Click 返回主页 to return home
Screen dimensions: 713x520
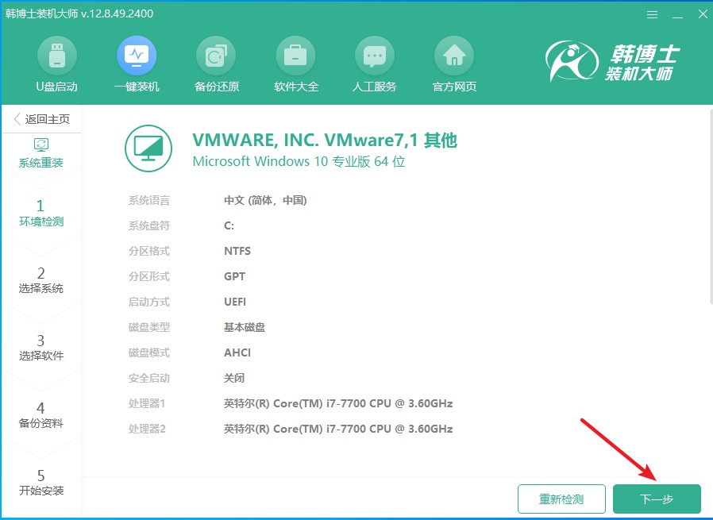tap(48, 118)
